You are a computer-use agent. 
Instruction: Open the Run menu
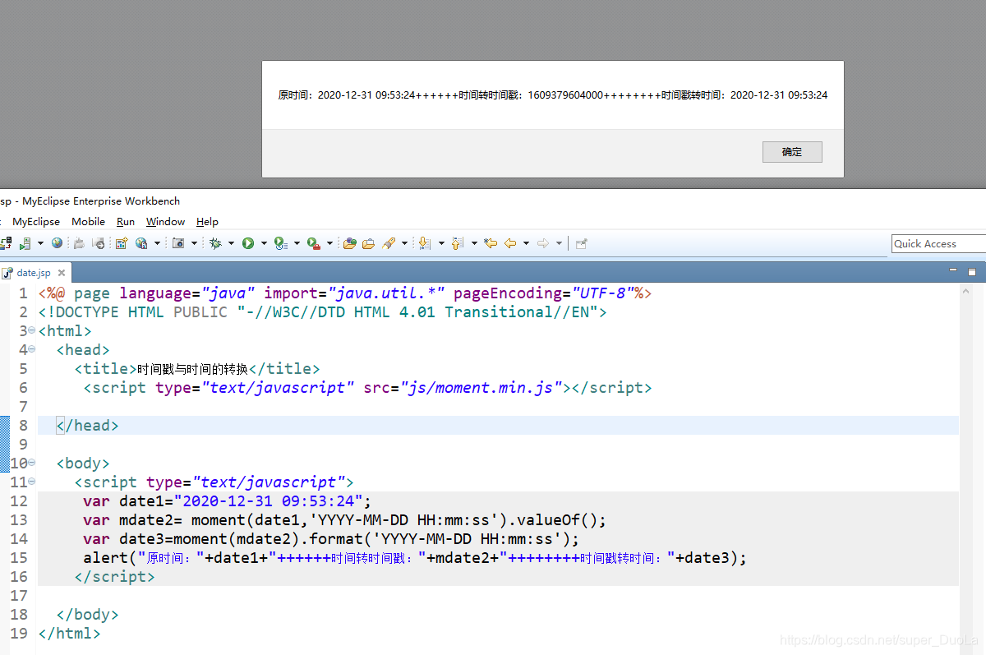click(126, 222)
